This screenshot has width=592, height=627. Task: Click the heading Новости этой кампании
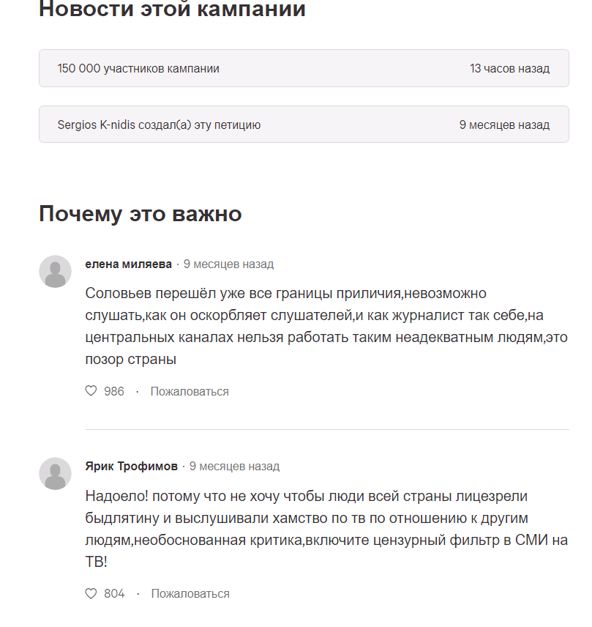171,10
